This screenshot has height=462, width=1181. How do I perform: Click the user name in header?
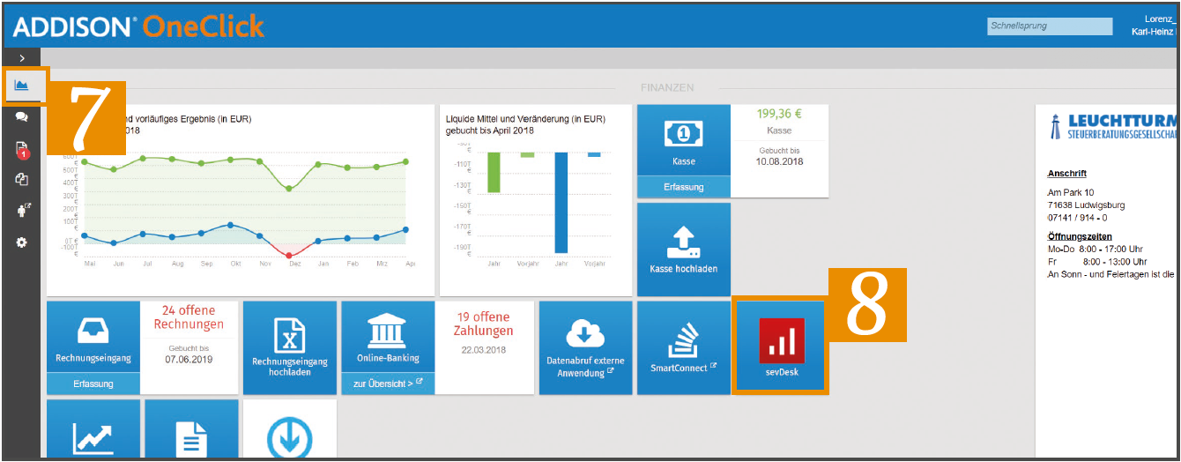click(x=1155, y=25)
